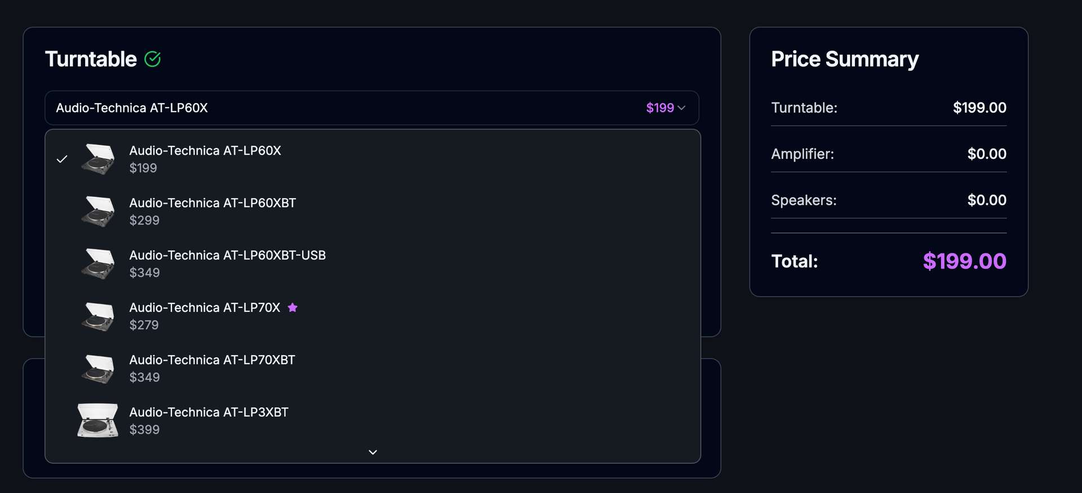Click the AT-LP60XBT product image
The height and width of the screenshot is (493, 1082).
pyautogui.click(x=97, y=211)
